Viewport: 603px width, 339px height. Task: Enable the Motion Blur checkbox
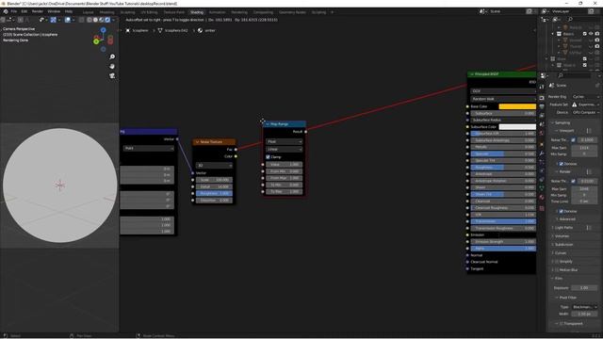[557, 270]
